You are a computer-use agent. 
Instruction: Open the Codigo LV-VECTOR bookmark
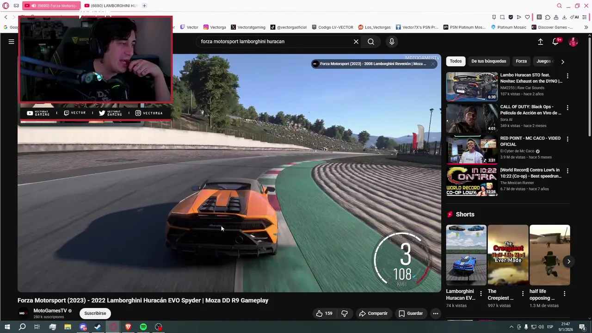pyautogui.click(x=332, y=27)
